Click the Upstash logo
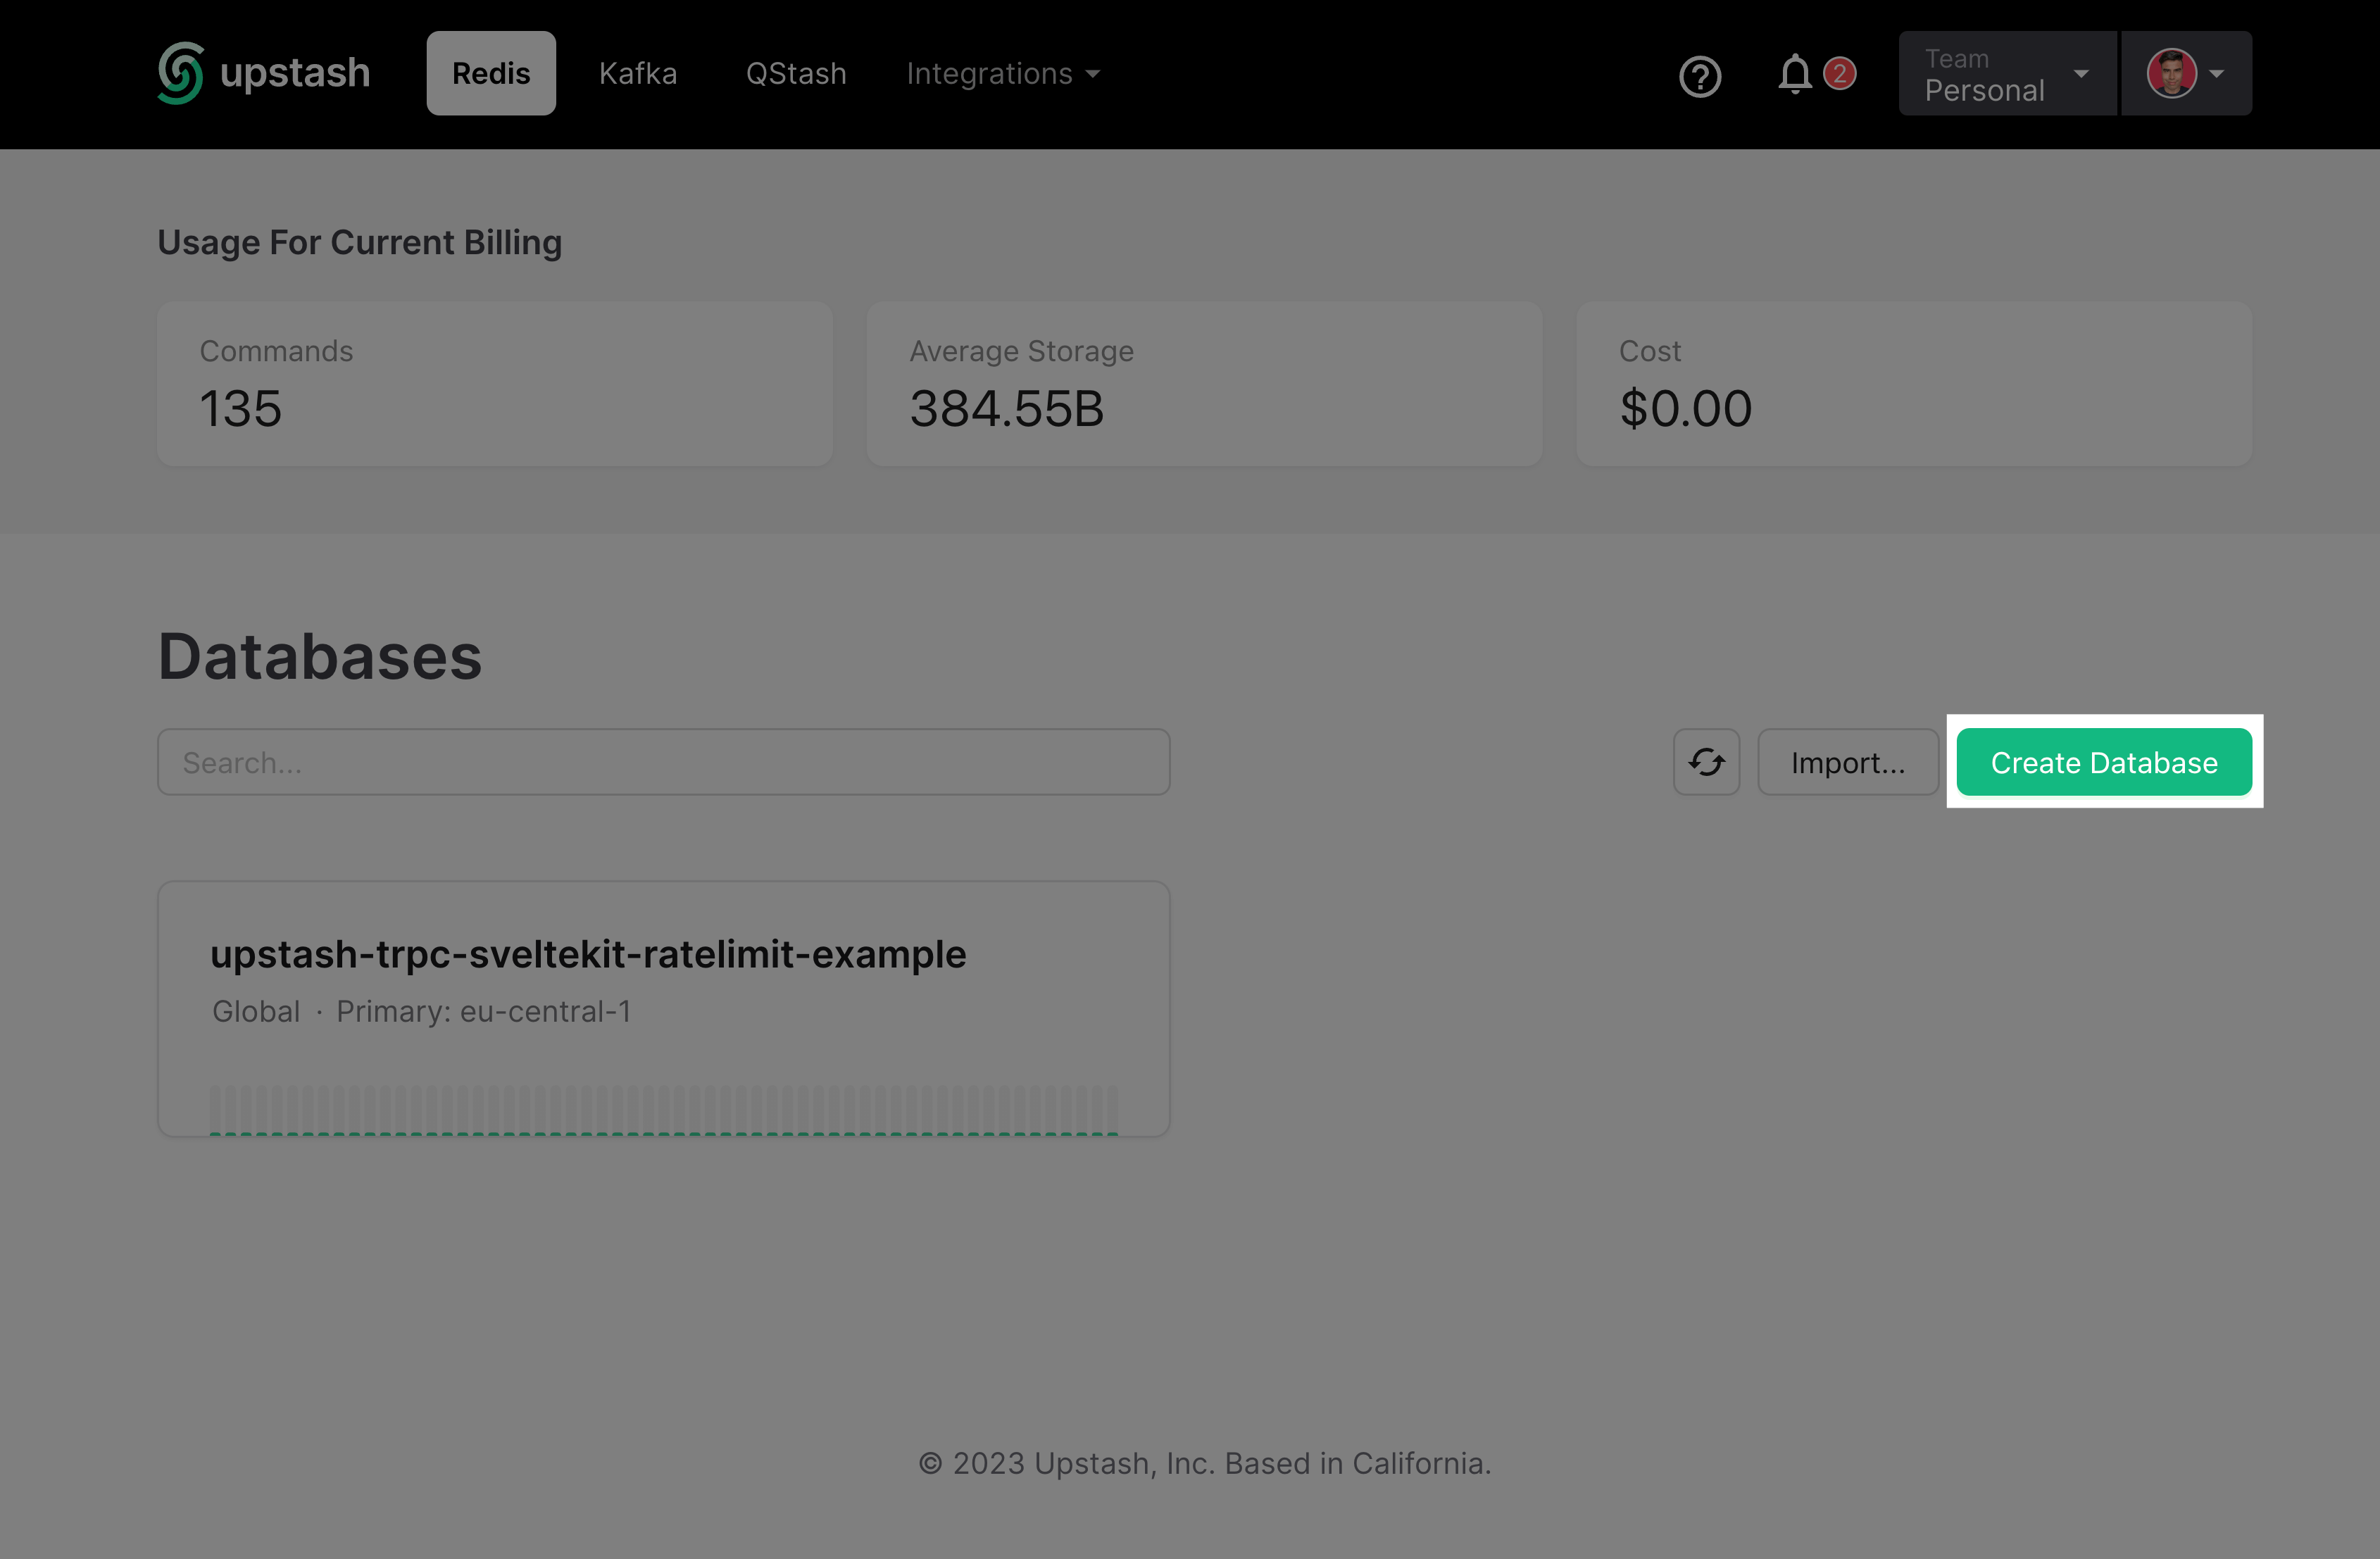The image size is (2380, 1559). (x=263, y=72)
